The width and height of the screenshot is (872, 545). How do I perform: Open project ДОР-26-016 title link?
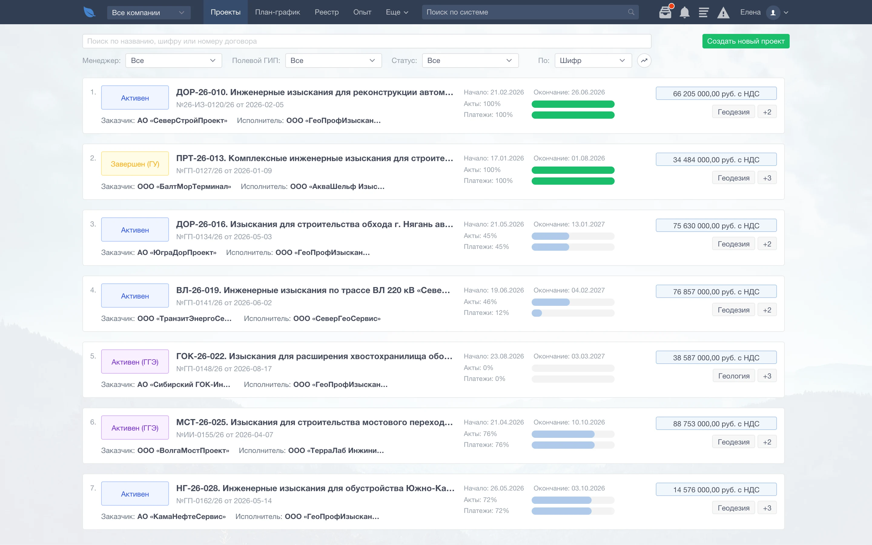pyautogui.click(x=315, y=224)
